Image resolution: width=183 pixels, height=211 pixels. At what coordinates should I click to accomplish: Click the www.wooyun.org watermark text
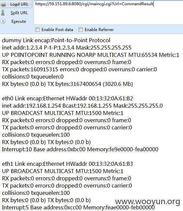147,201
